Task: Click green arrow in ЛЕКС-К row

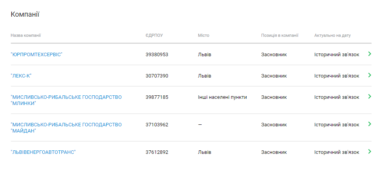Action: 370,75
